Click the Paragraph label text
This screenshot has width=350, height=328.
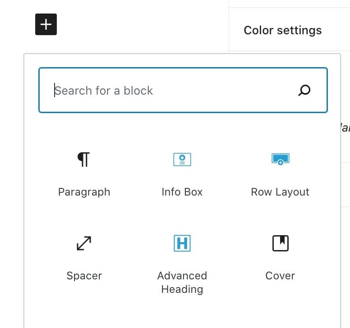(84, 192)
